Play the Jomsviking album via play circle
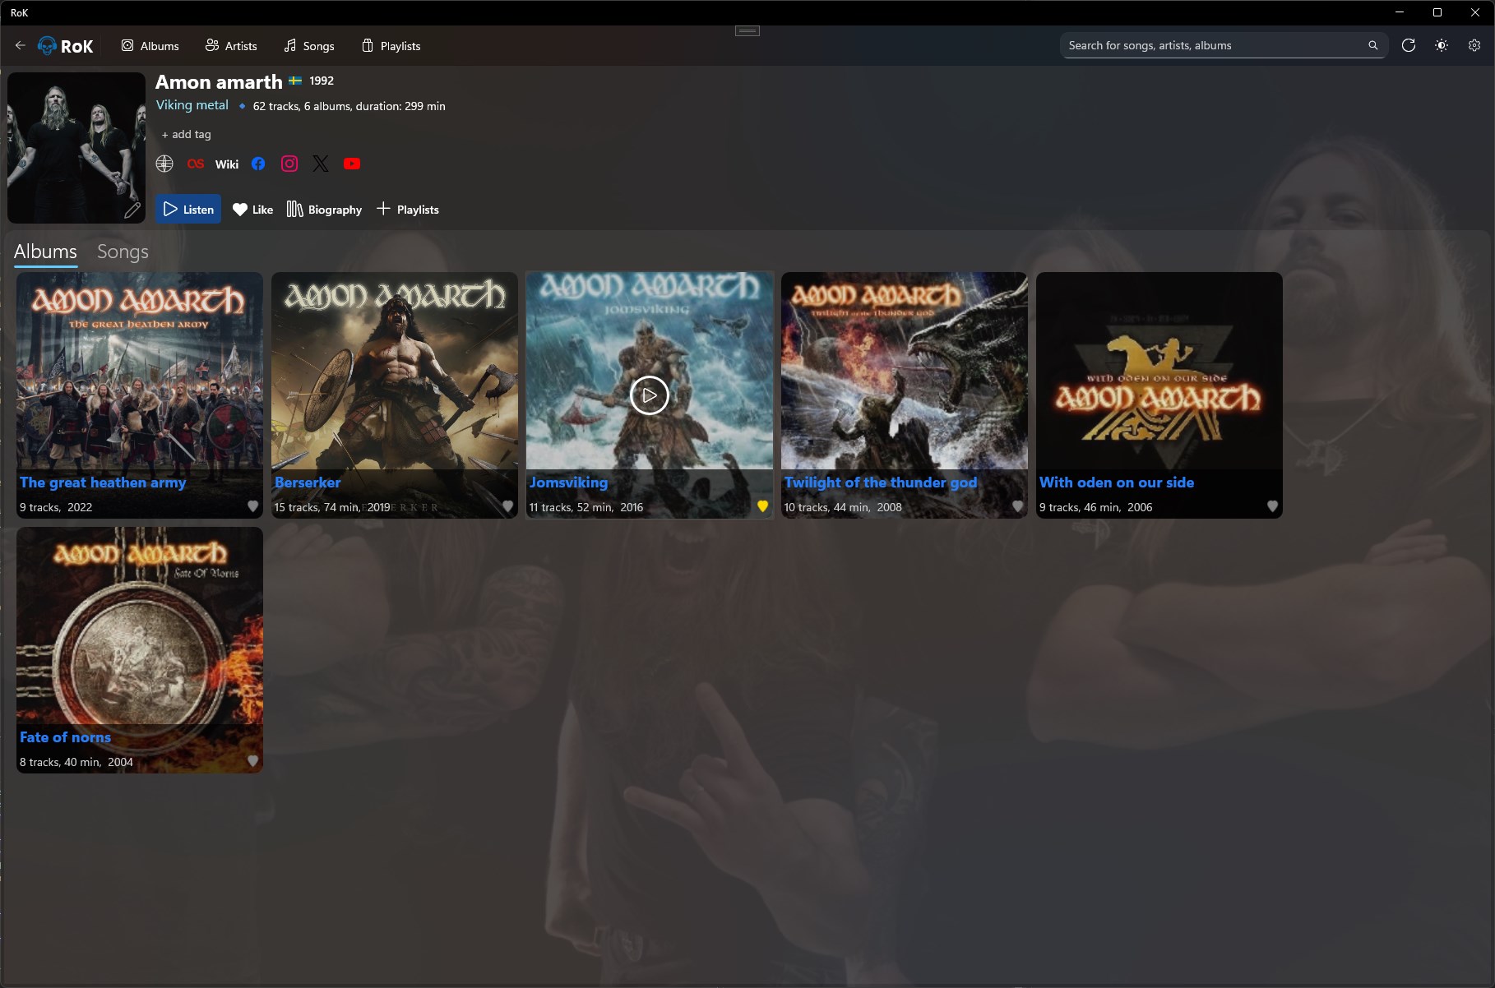The width and height of the screenshot is (1495, 988). click(x=650, y=395)
